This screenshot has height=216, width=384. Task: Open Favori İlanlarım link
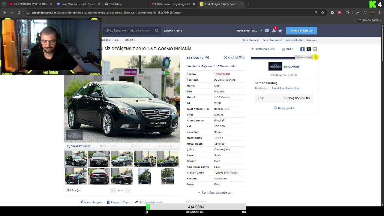point(251,40)
